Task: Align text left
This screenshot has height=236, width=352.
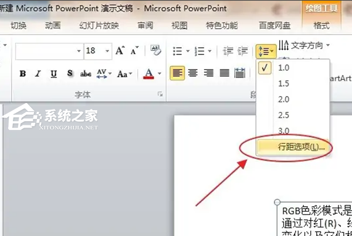Action: click(177, 73)
